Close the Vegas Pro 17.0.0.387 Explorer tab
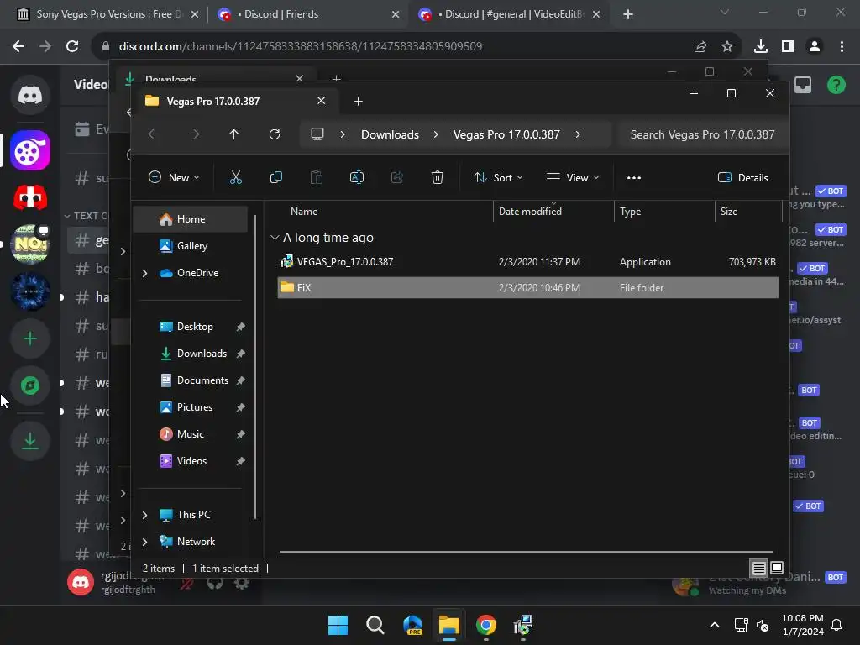The image size is (860, 645). pyautogui.click(x=322, y=101)
